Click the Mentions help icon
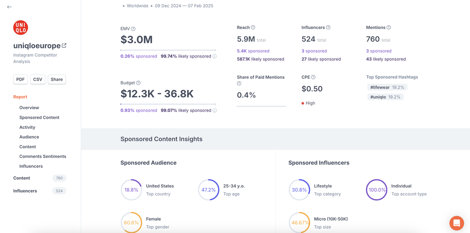470x233 pixels. tap(389, 27)
